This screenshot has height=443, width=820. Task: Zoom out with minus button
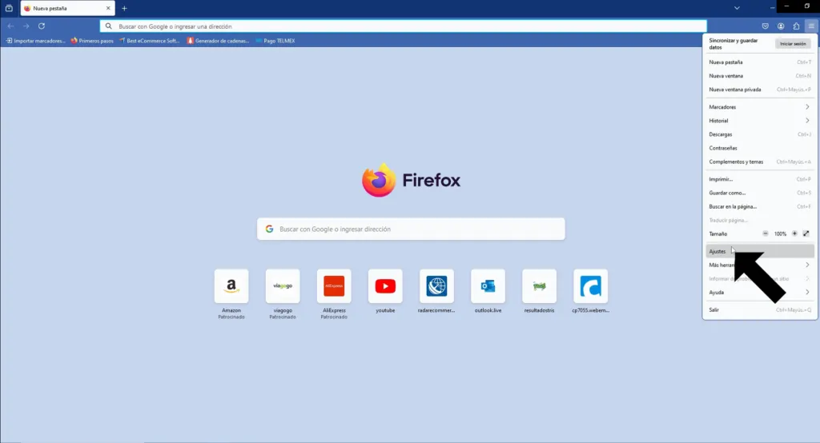[x=765, y=233]
